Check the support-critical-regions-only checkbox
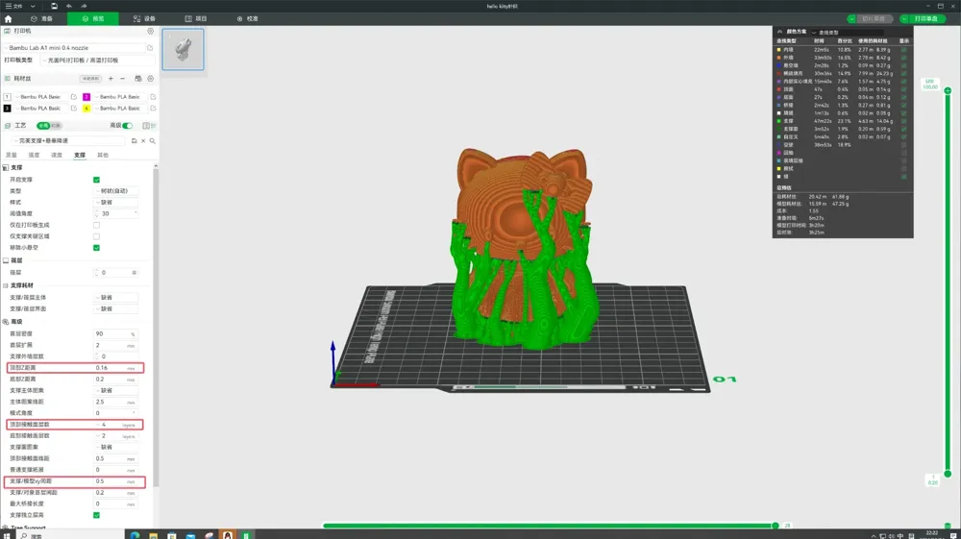This screenshot has height=539, width=961. pos(96,236)
